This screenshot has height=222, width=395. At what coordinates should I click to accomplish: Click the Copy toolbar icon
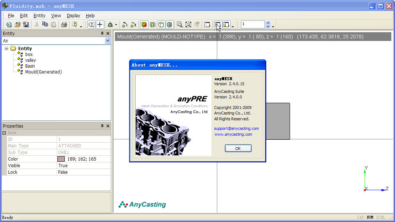click(x=45, y=25)
